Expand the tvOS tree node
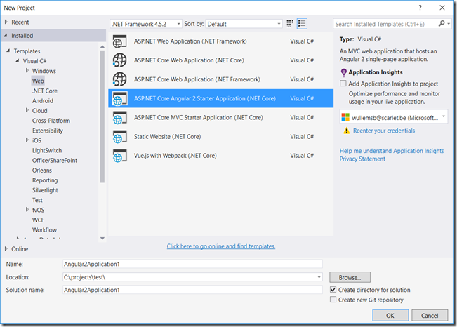This screenshot has width=457, height=327. (27, 210)
